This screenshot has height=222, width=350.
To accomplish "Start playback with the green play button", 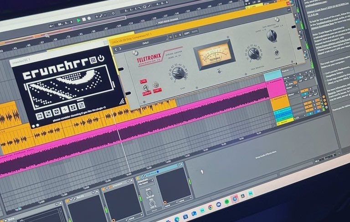I will point(78,20).
